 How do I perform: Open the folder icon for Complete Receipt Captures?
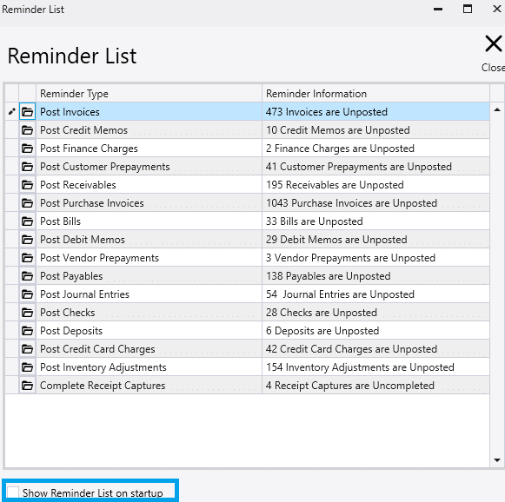27,386
